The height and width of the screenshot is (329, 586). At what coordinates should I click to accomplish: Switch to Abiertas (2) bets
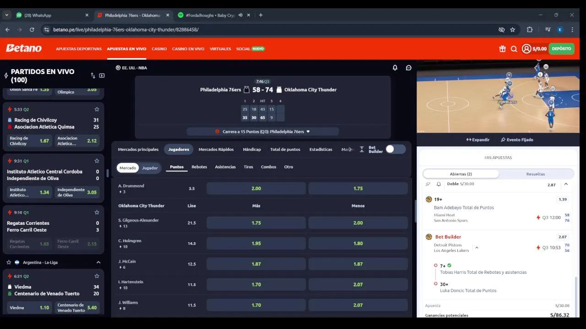[x=461, y=174]
